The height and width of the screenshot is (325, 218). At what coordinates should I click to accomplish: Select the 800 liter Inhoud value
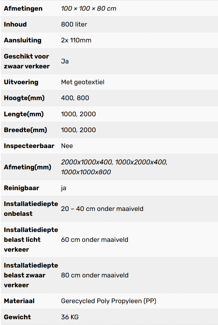coord(74,24)
